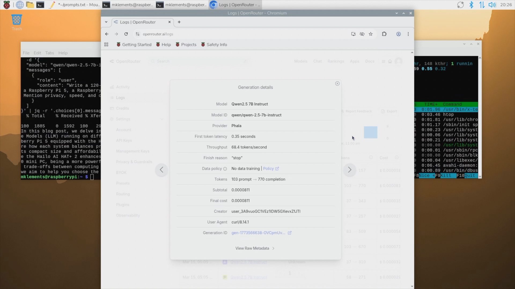Close the Generation details dialog
515x289 pixels.
point(337,83)
